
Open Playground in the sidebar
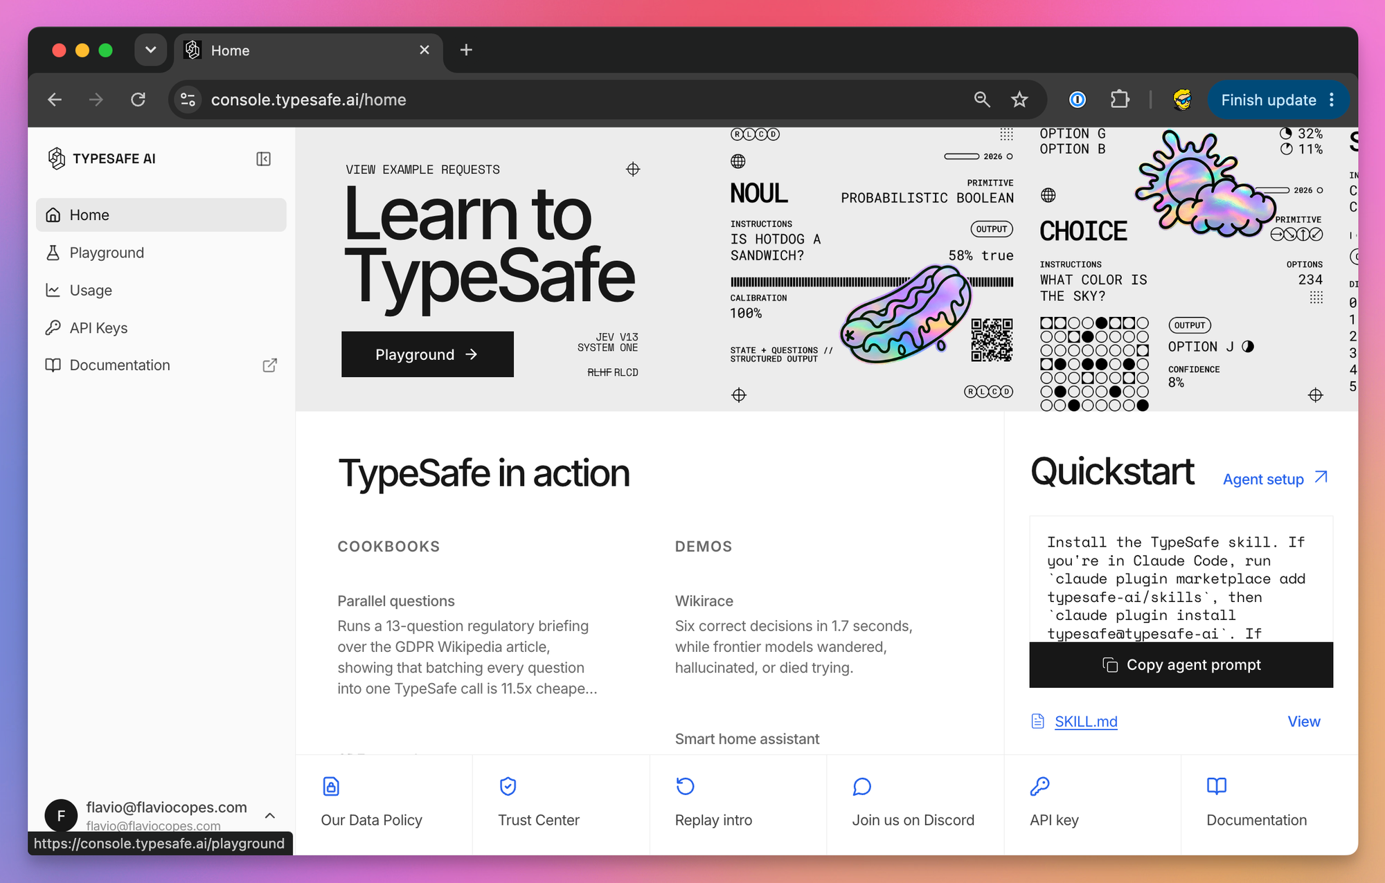click(161, 253)
